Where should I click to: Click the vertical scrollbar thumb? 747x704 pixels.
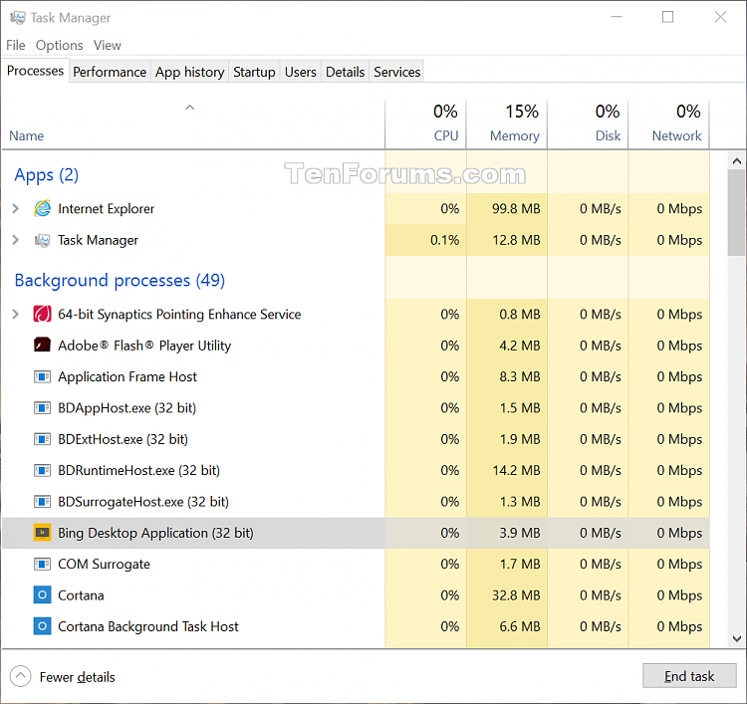[x=737, y=212]
